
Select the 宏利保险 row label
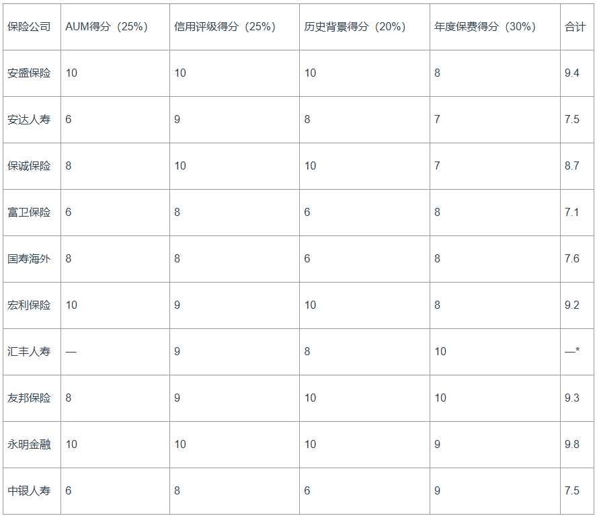coord(29,305)
